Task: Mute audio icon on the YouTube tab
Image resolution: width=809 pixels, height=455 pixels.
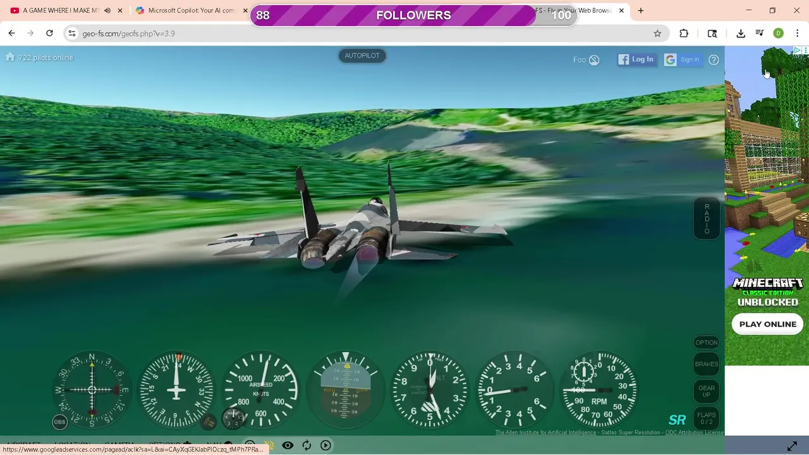Action: (107, 11)
